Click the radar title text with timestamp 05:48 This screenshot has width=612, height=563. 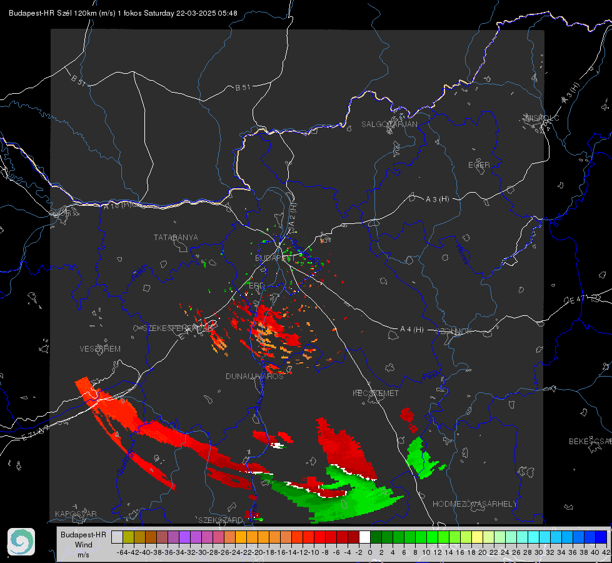tap(123, 13)
